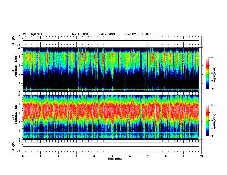This screenshot has width=227, height=175.
Task: Click the "7" time axis tick label
Action: (x=148, y=156)
